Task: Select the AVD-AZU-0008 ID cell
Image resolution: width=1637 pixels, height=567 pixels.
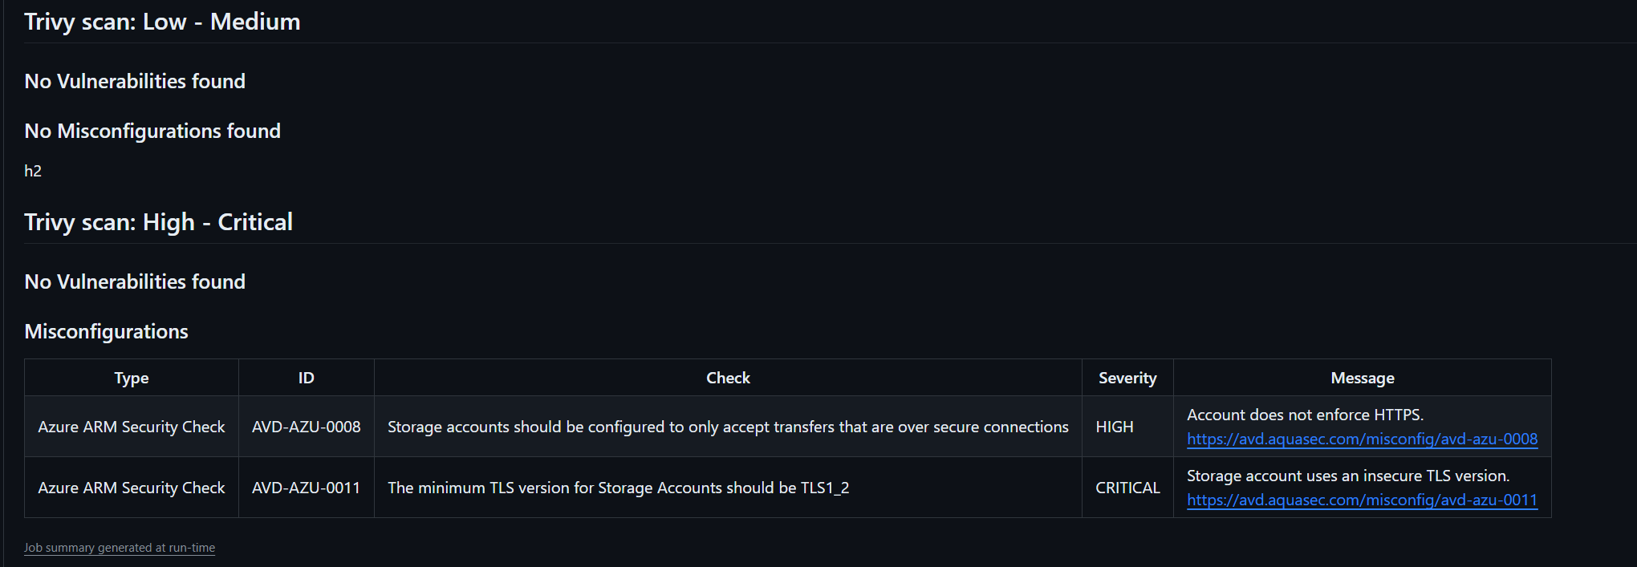Action: pyautogui.click(x=307, y=427)
